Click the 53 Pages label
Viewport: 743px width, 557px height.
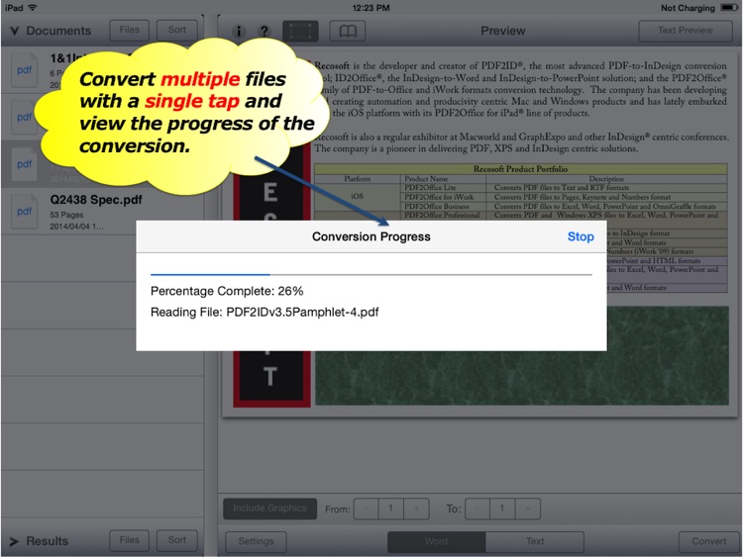point(66,215)
